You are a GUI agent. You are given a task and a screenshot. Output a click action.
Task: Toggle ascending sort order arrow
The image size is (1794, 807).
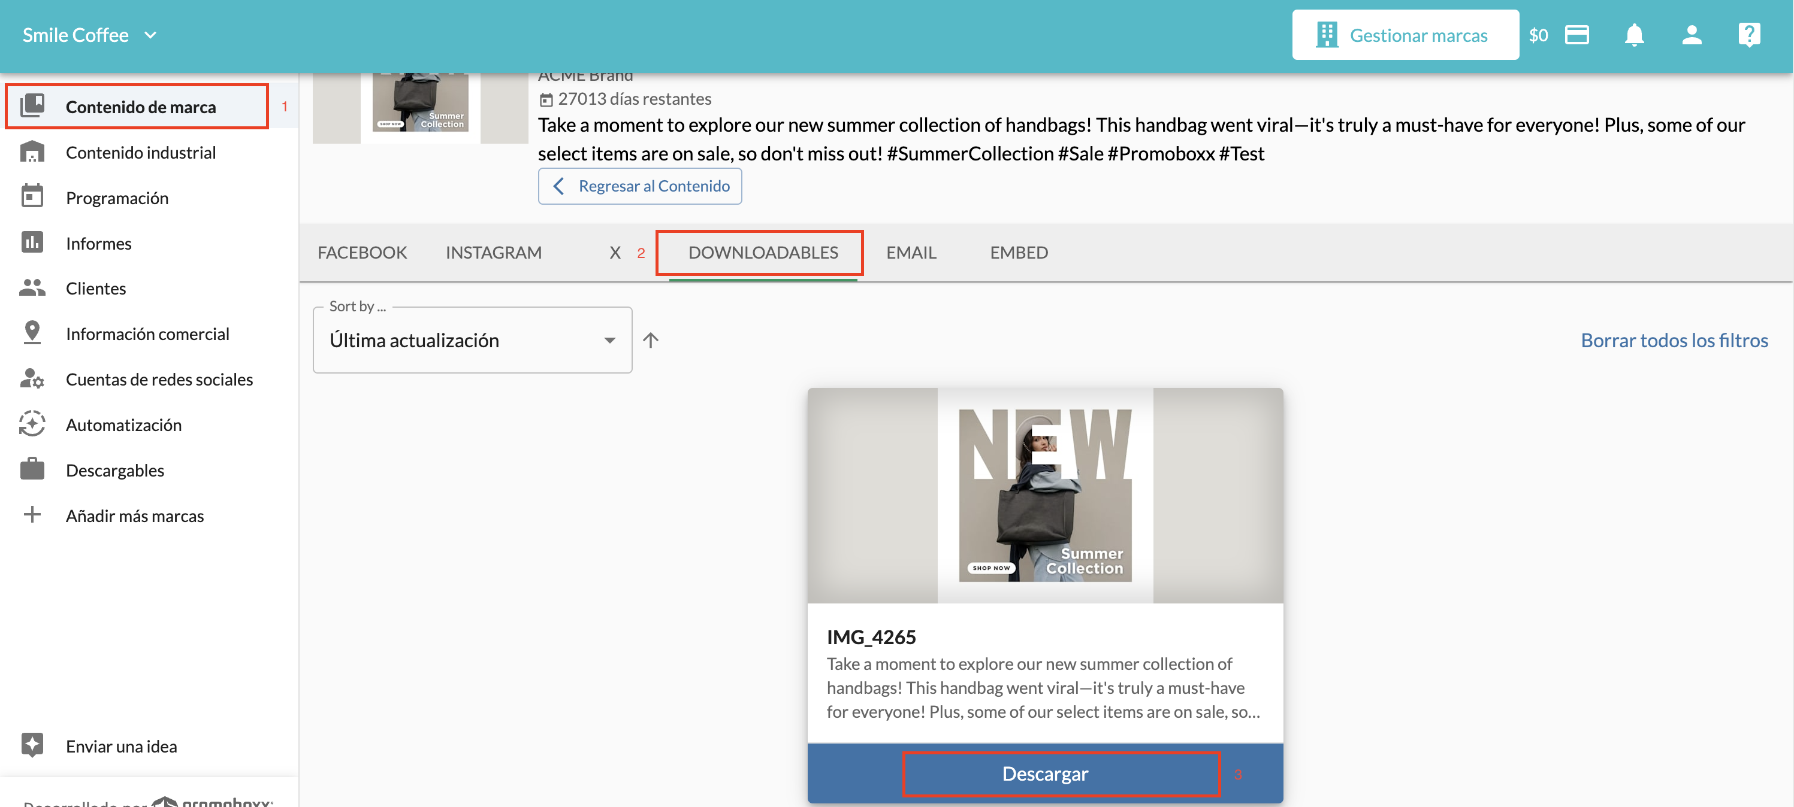tap(651, 339)
